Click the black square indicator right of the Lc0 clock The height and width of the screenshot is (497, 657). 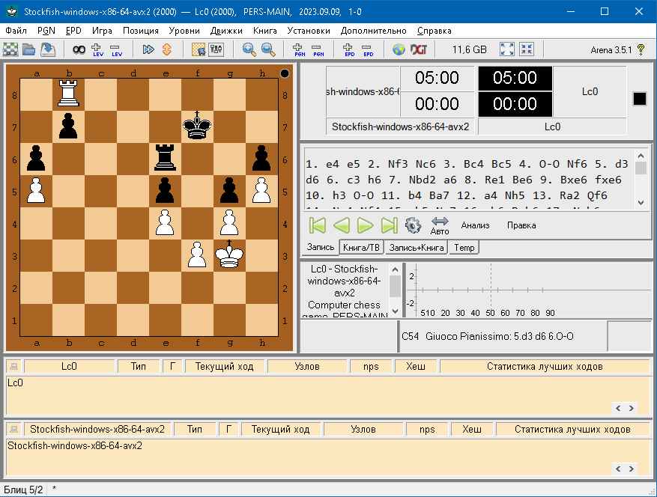[x=640, y=99]
